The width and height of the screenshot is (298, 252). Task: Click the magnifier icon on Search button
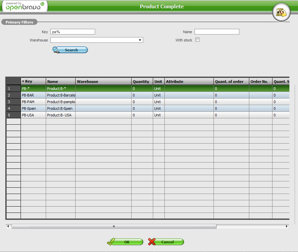[56, 50]
